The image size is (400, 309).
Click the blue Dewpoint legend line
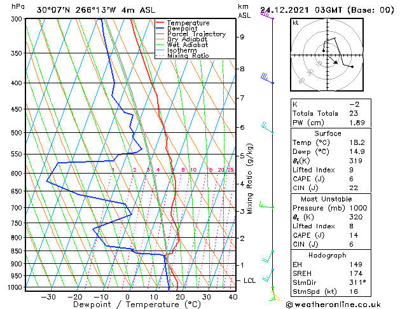[160, 28]
